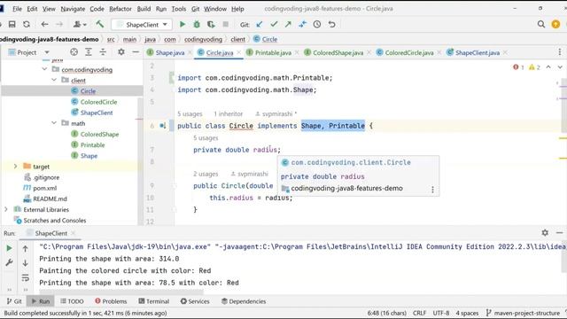
Task: Click the UTF-8 encoding status item
Action: click(441, 313)
